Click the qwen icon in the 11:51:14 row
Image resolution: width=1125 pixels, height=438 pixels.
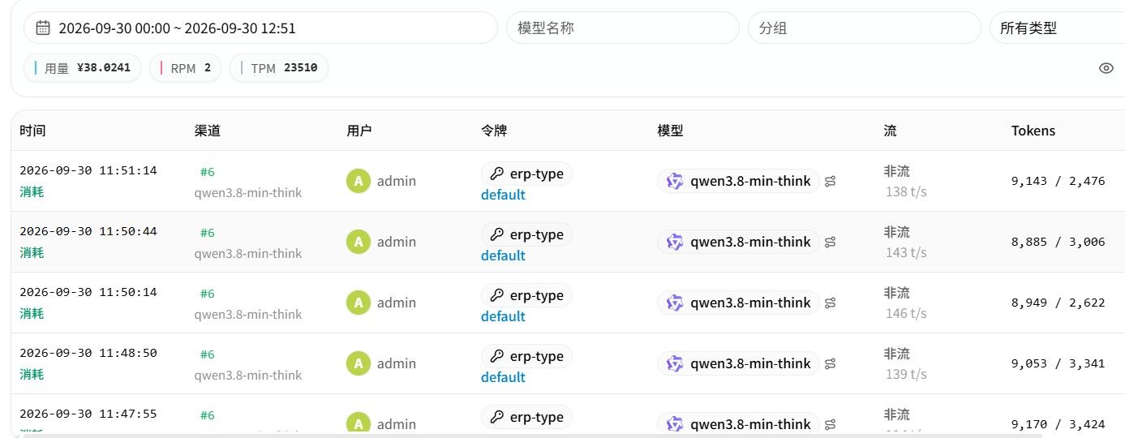click(x=675, y=181)
